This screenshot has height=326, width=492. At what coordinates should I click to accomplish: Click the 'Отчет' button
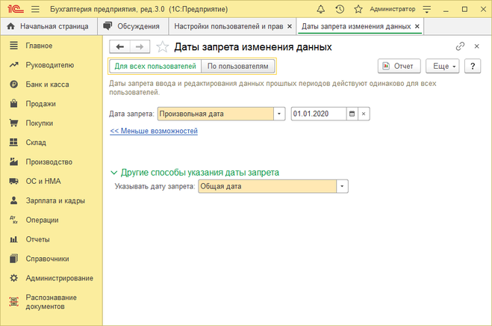(400, 66)
